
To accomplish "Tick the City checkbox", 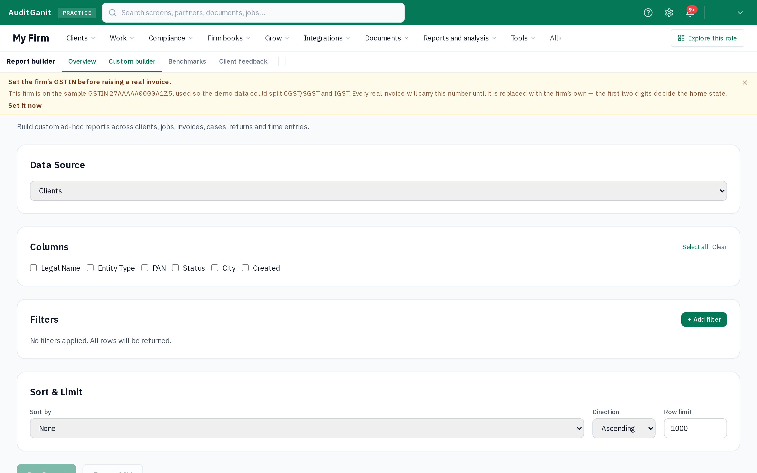I will (x=214, y=268).
